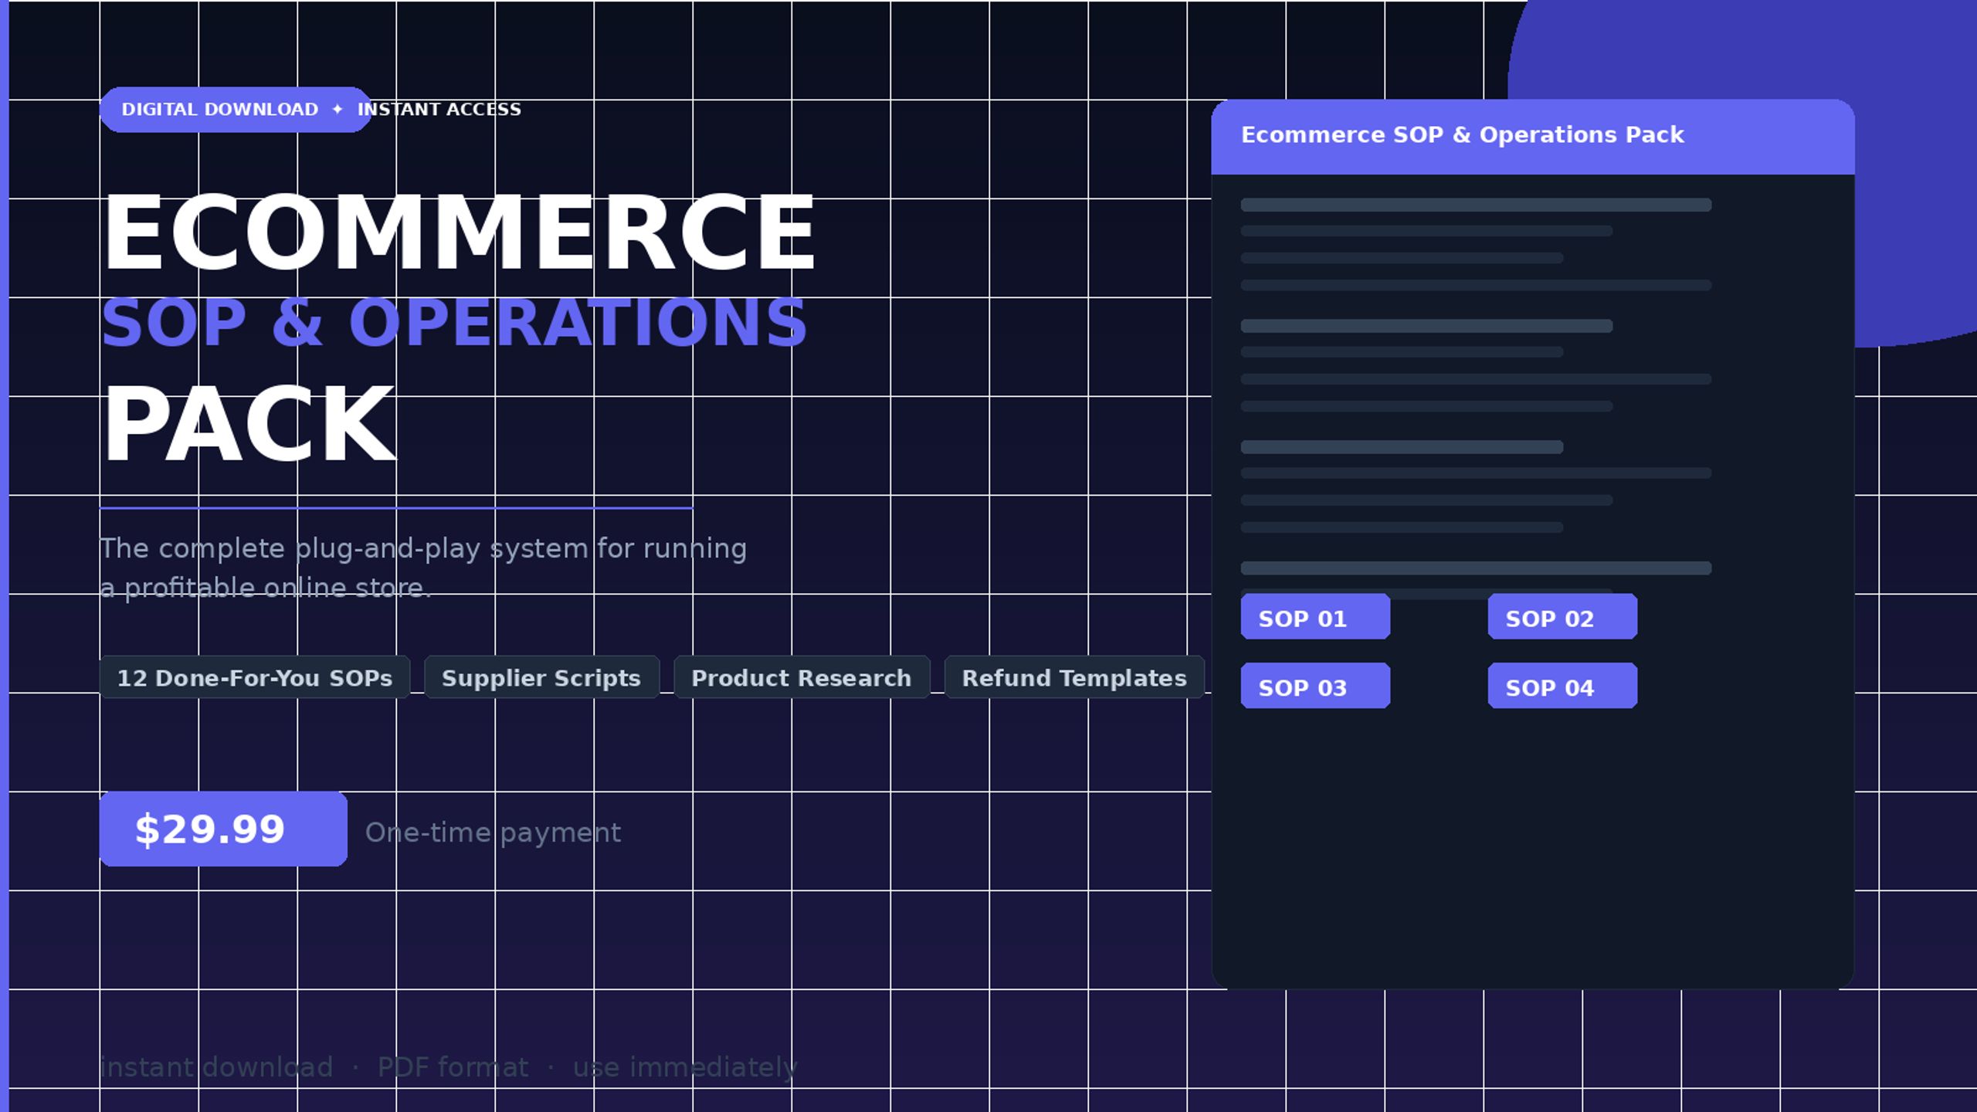The width and height of the screenshot is (1977, 1112).
Task: Click the $29.99 price button
Action: coord(223,829)
